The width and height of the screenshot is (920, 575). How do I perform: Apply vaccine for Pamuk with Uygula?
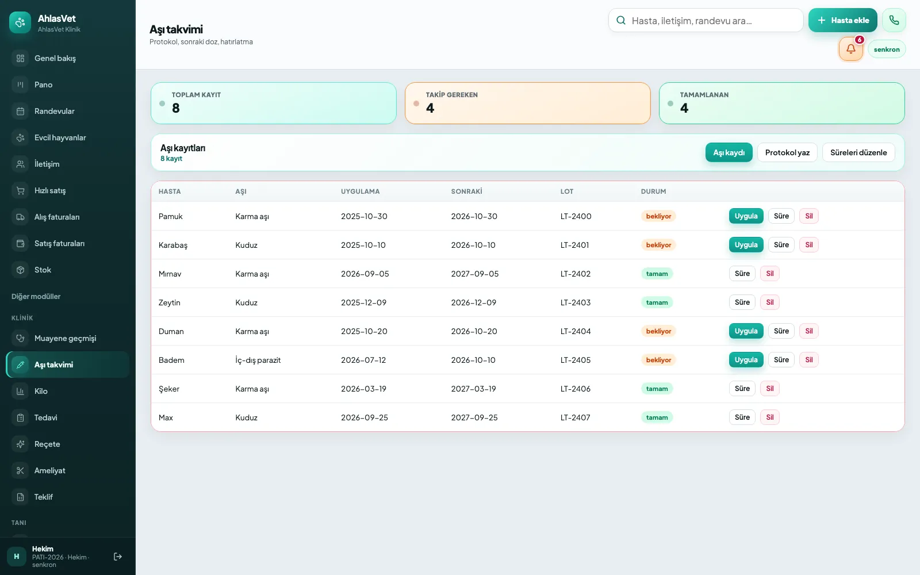(x=746, y=216)
